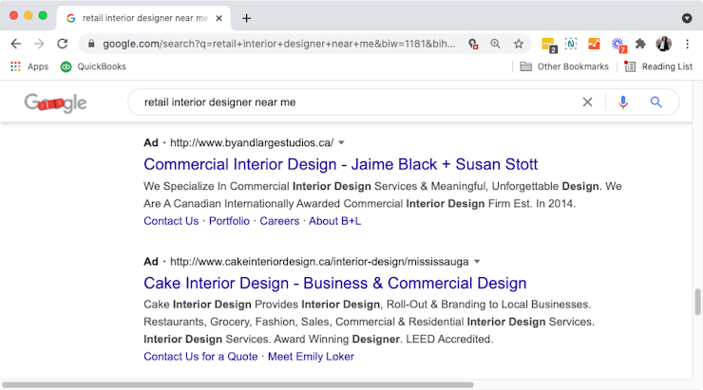The width and height of the screenshot is (703, 390).
Task: Open Cake Interior Design - Business & Commercial result
Action: pos(335,283)
